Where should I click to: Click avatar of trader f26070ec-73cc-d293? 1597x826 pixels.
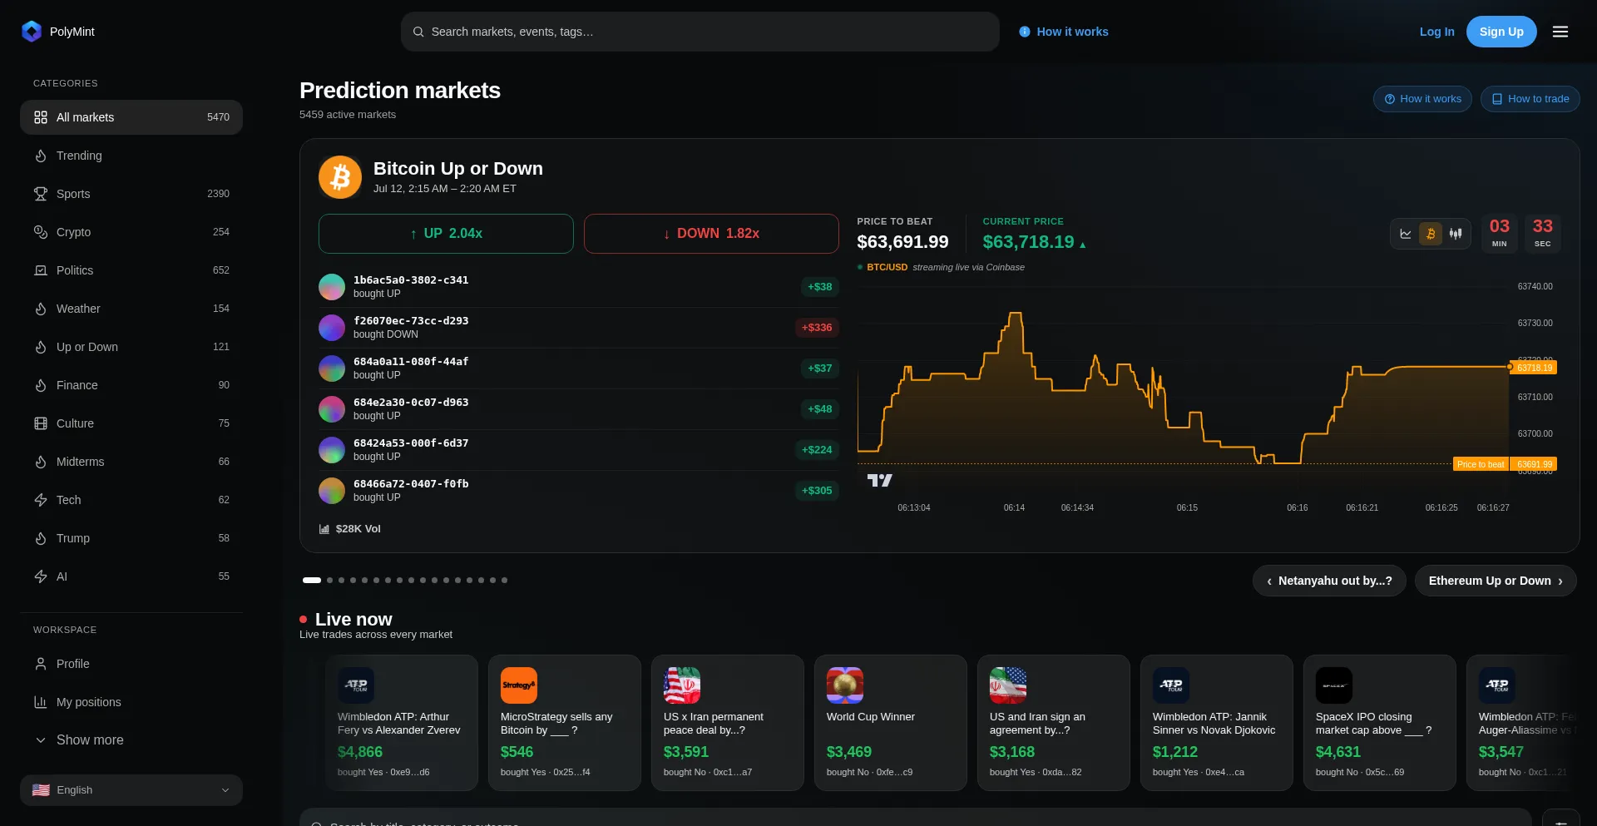pos(332,328)
